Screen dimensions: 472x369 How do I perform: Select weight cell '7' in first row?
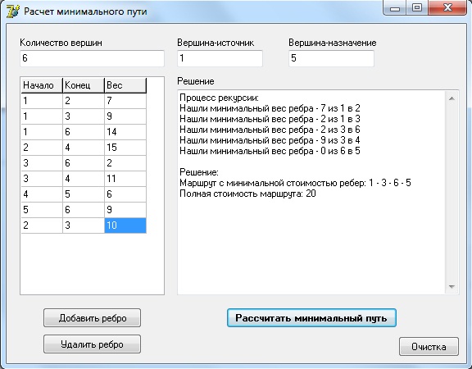click(x=125, y=101)
